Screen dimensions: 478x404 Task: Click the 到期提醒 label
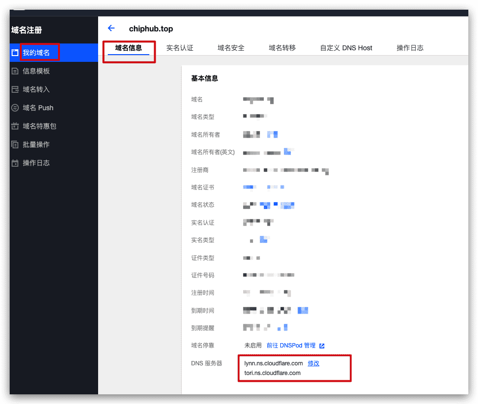(203, 328)
